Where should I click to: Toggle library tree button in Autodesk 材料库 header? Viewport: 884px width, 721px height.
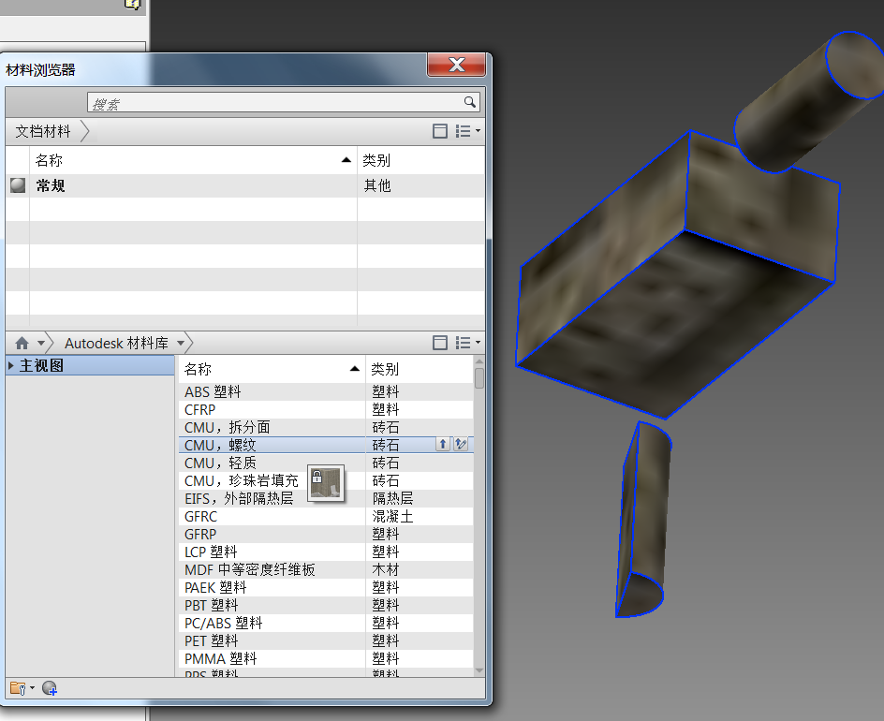pyautogui.click(x=440, y=344)
